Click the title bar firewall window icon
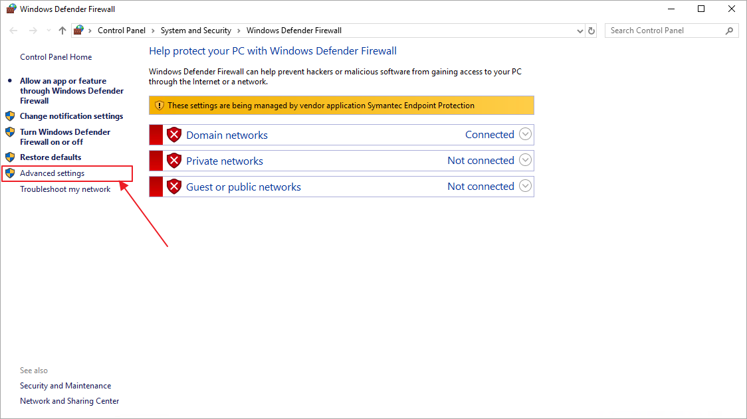 11,9
